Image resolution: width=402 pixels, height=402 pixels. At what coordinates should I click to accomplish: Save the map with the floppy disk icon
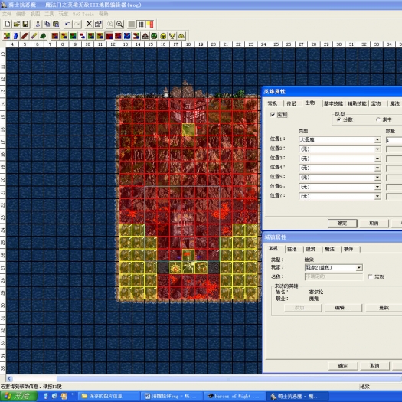(x=25, y=24)
